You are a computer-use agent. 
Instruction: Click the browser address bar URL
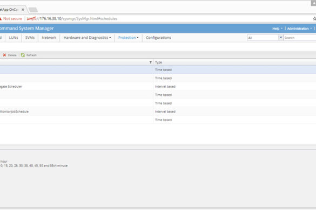(x=72, y=18)
